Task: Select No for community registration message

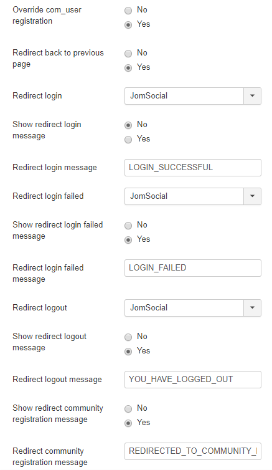Action: pos(128,409)
